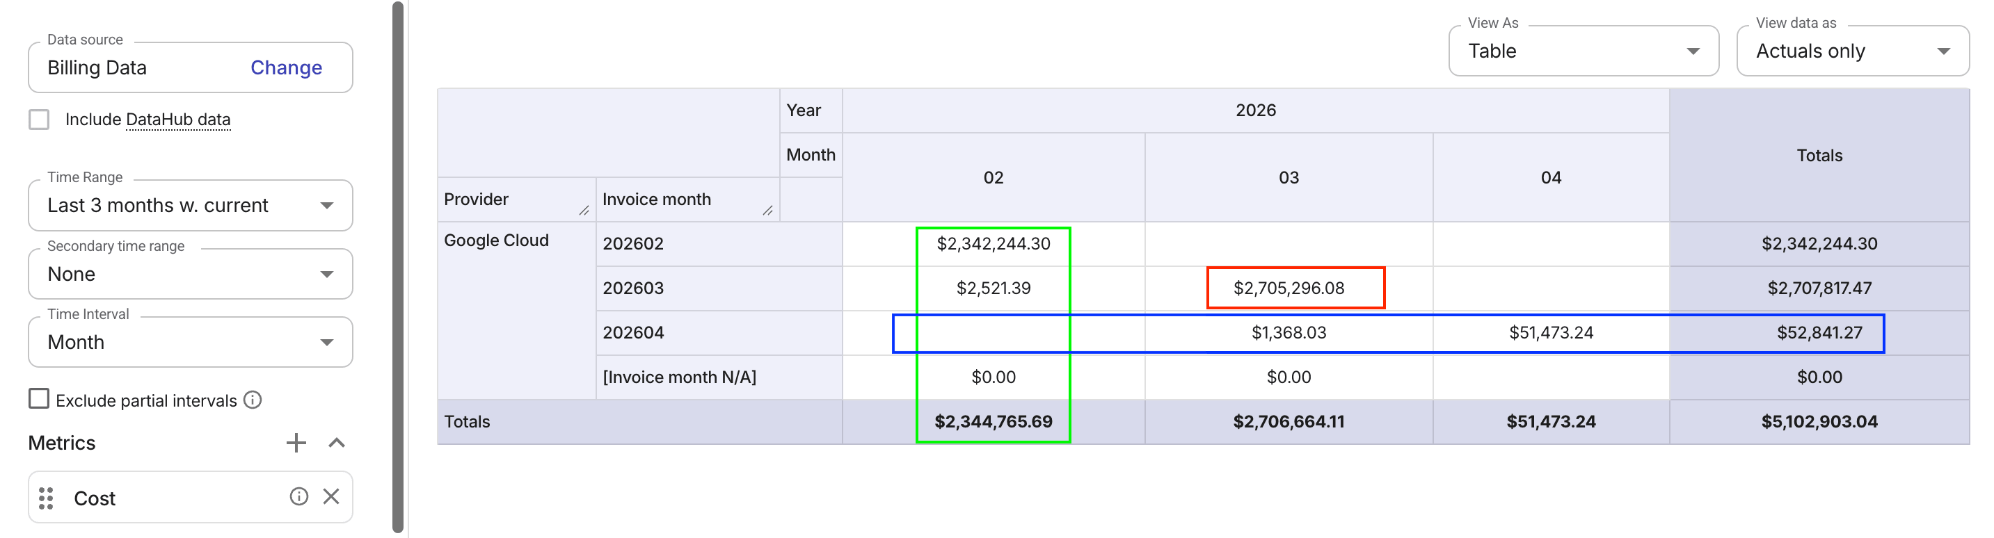Check Exclude partial intervals
Viewport: 1994px width, 538px height.
[x=39, y=398]
